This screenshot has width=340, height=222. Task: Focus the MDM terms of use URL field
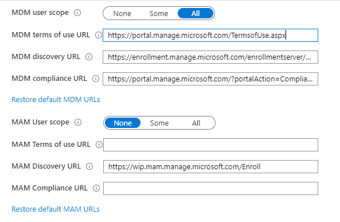[x=210, y=35]
